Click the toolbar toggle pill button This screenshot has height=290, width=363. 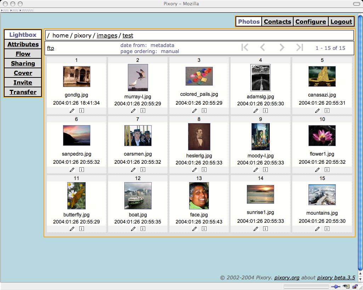point(357,4)
